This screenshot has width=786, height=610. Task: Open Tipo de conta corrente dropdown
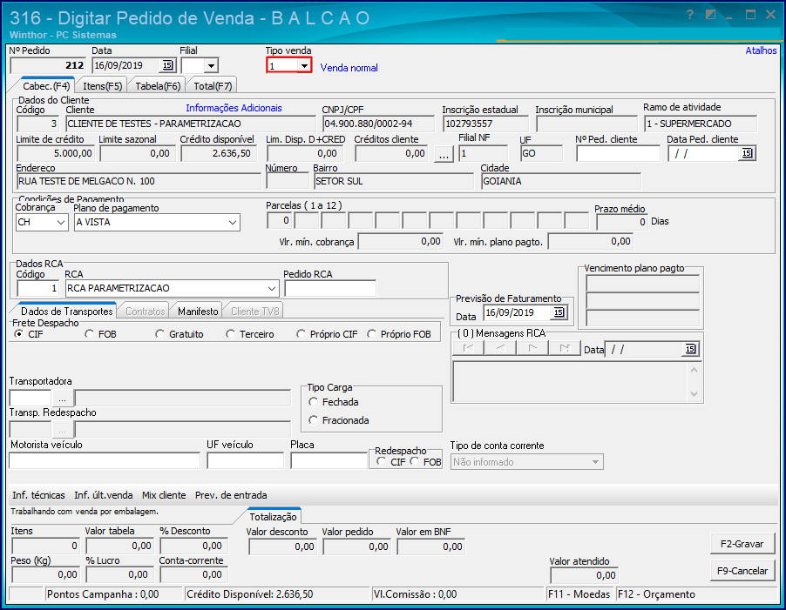(595, 462)
